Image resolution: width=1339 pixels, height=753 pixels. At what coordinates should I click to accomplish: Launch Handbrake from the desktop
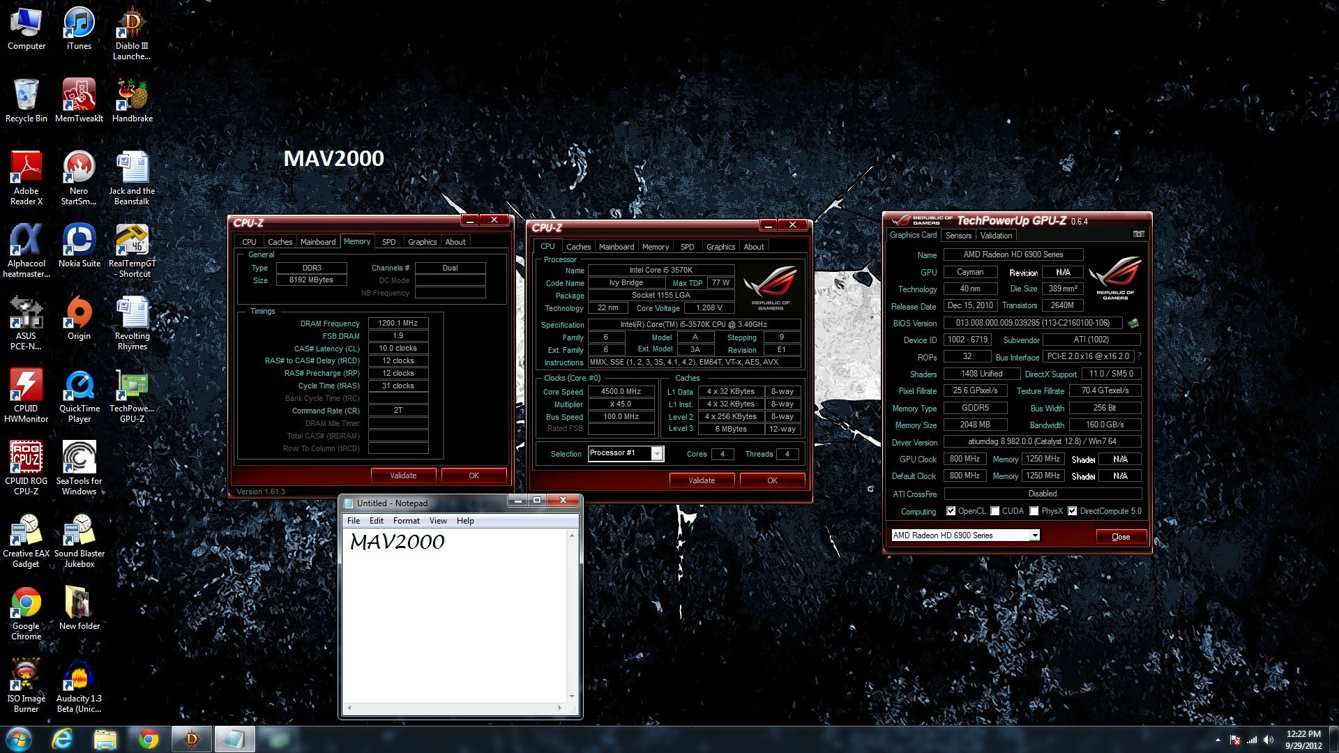pos(132,101)
